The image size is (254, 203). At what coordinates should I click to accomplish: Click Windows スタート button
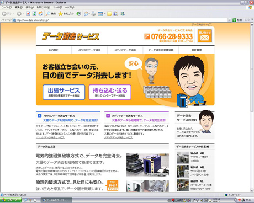click(x=10, y=200)
